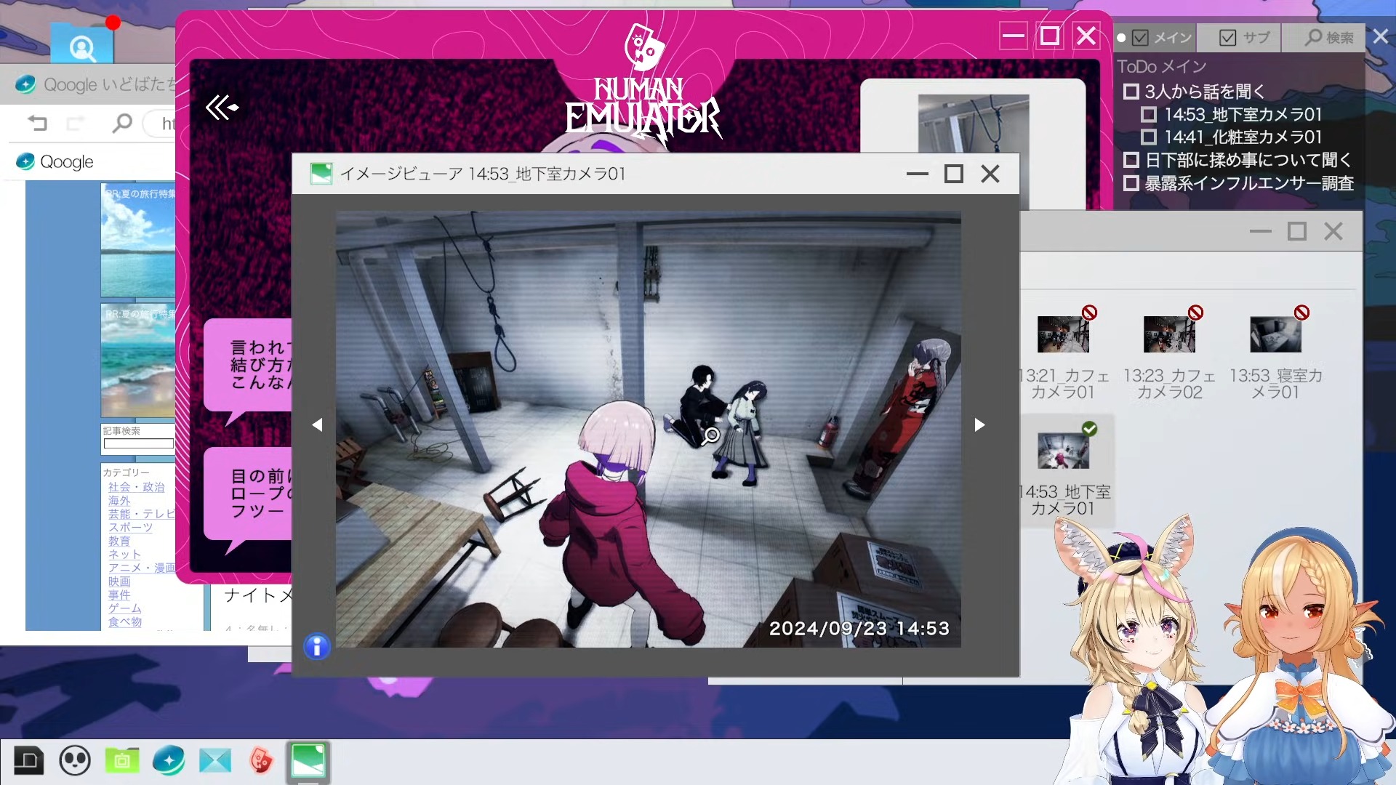Select the 14:53_地下室カメラ01 file thumbnail
The width and height of the screenshot is (1396, 785).
pos(1064,451)
